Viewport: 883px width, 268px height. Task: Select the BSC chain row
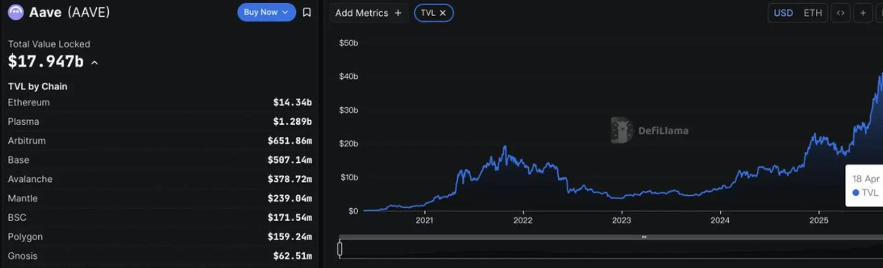click(x=160, y=217)
